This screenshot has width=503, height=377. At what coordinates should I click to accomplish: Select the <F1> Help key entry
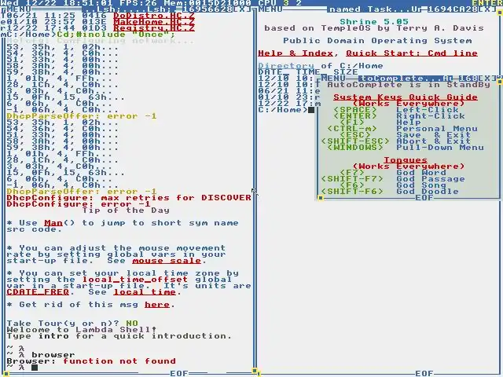352,123
